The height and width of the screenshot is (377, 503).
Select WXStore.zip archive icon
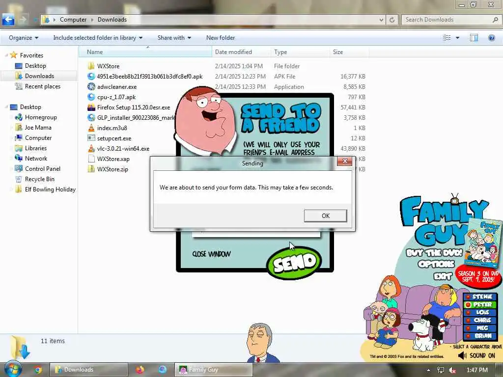(x=91, y=169)
